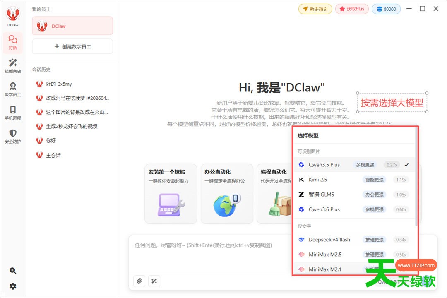Open conversation 好的-3x5my
This screenshot has height=298, width=447.
(72, 84)
